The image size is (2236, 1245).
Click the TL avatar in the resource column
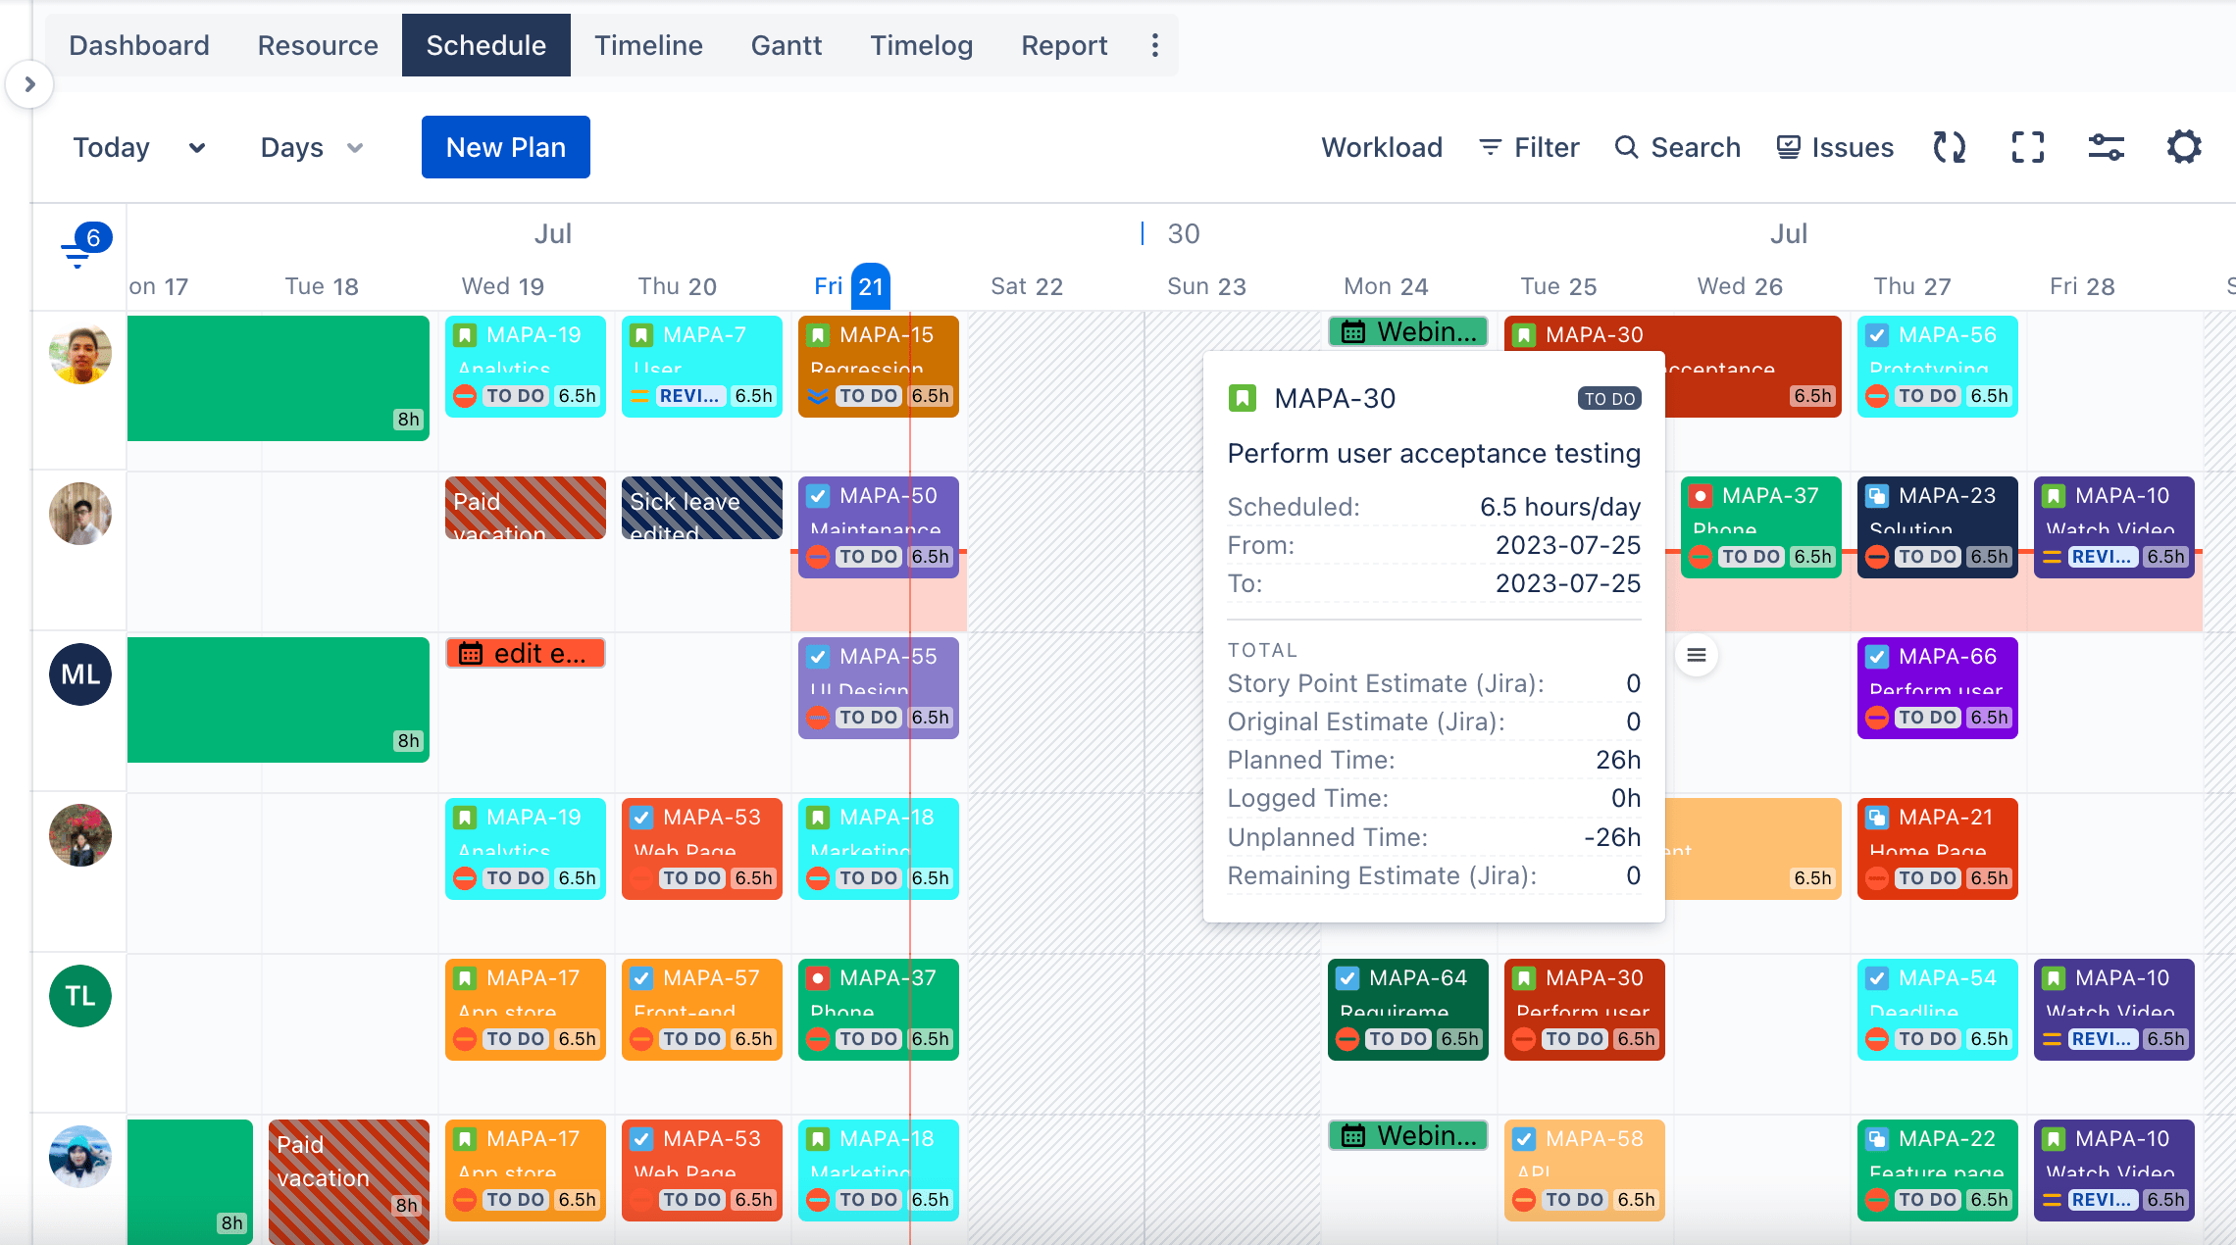(x=79, y=995)
